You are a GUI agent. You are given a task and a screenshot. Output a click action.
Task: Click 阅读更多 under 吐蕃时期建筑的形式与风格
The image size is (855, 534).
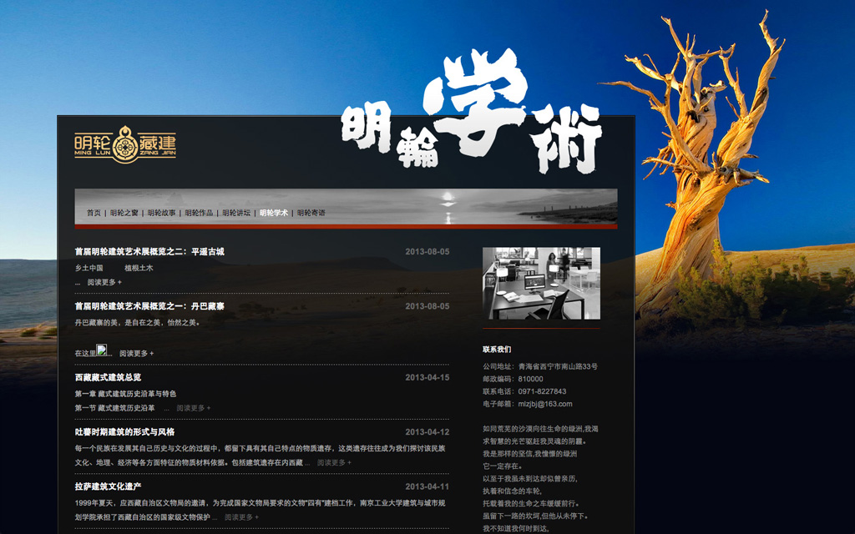[334, 462]
